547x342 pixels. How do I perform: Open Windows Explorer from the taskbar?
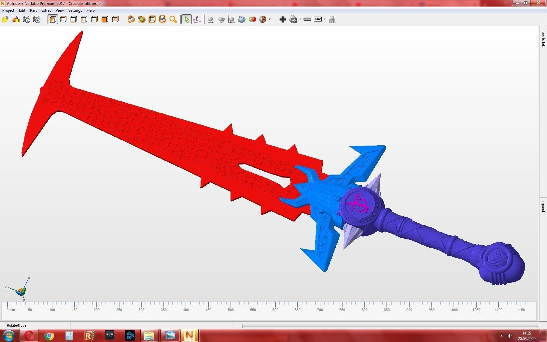pyautogui.click(x=149, y=335)
